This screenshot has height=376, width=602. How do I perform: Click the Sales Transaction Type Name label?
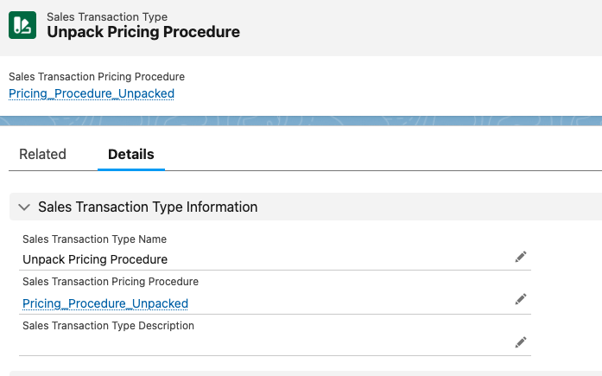(94, 239)
